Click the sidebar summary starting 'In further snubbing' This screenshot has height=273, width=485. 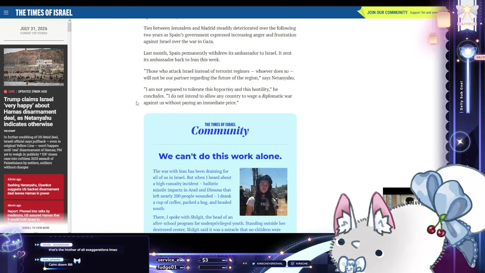point(33,152)
